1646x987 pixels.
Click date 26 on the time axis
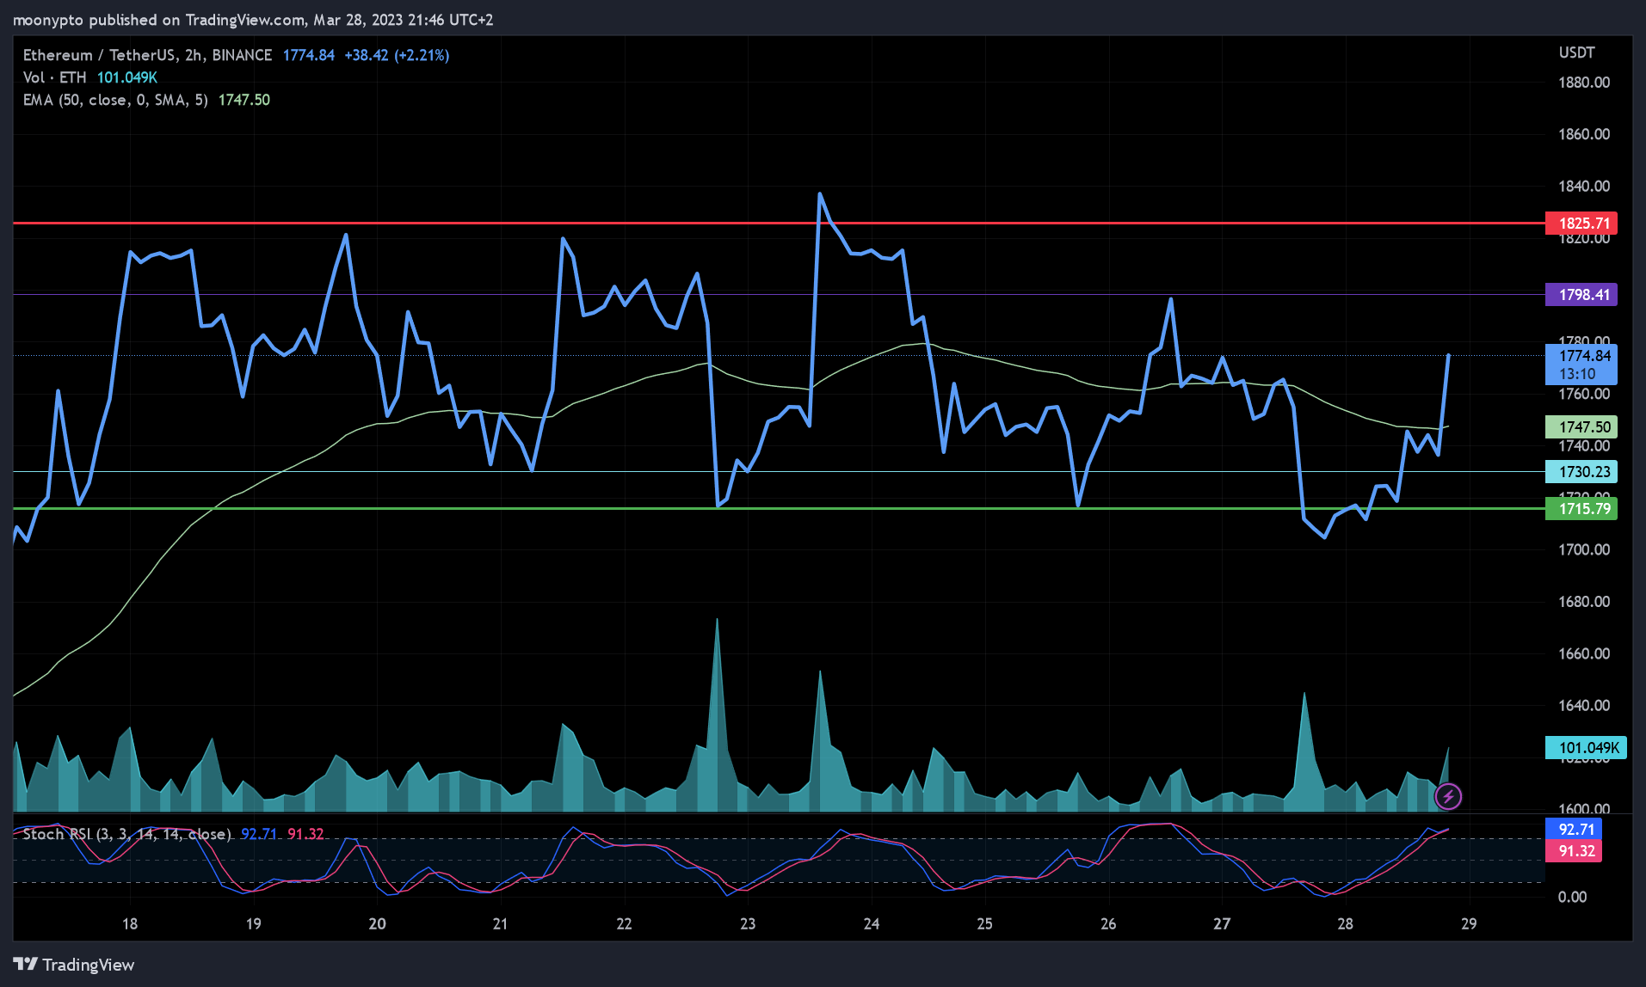coord(1108,923)
